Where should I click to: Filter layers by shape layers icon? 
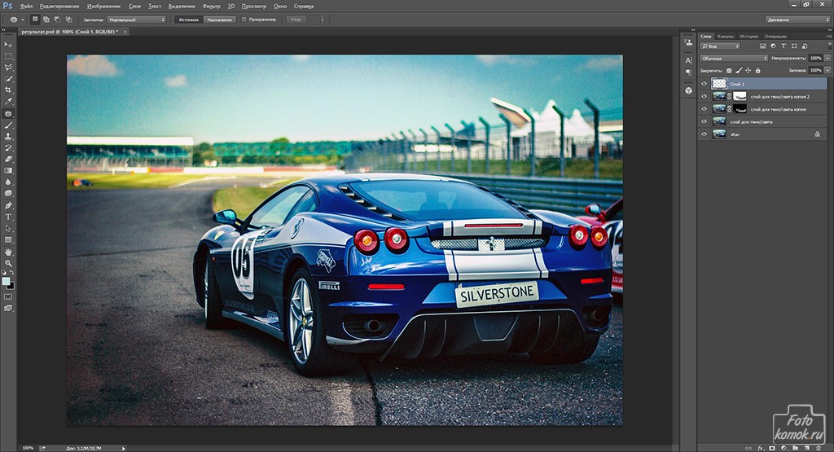[794, 46]
